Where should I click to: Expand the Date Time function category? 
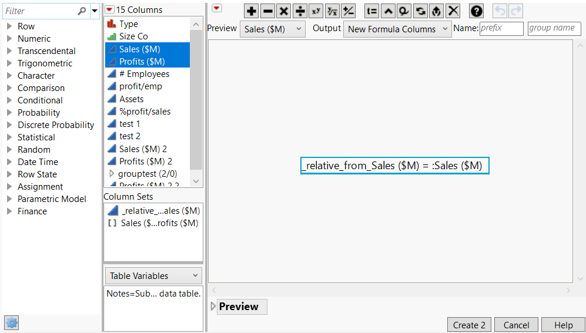[x=10, y=162]
